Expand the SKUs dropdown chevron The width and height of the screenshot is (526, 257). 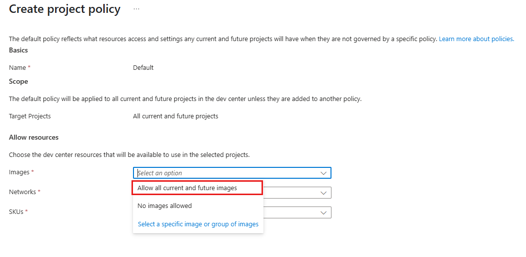point(324,212)
